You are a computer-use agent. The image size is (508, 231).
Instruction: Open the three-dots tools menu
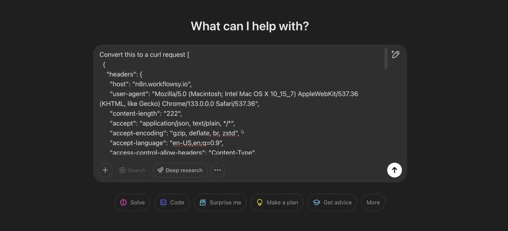(x=217, y=170)
